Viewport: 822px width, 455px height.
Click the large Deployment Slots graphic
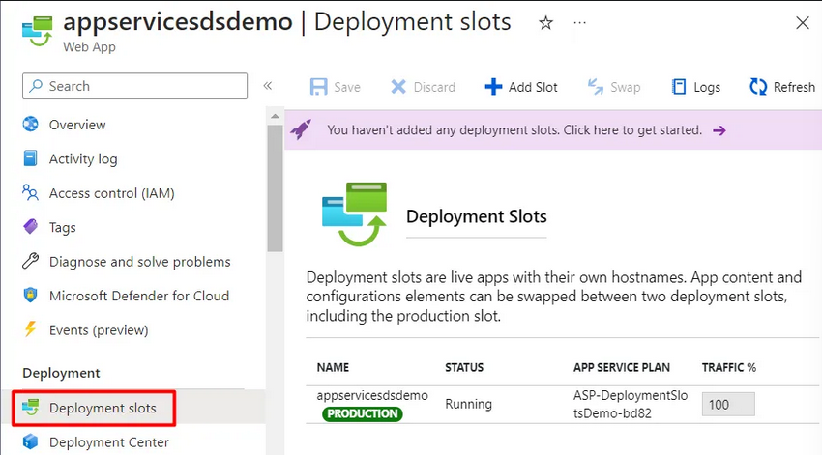pyautogui.click(x=354, y=213)
